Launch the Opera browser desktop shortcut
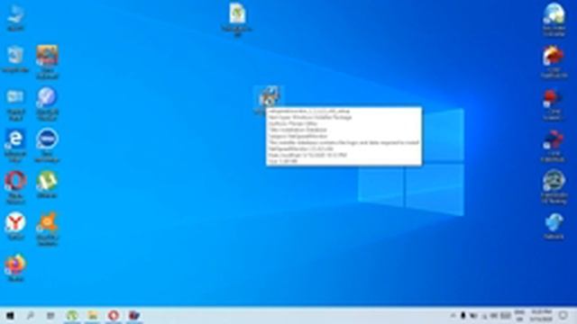 tap(15, 187)
